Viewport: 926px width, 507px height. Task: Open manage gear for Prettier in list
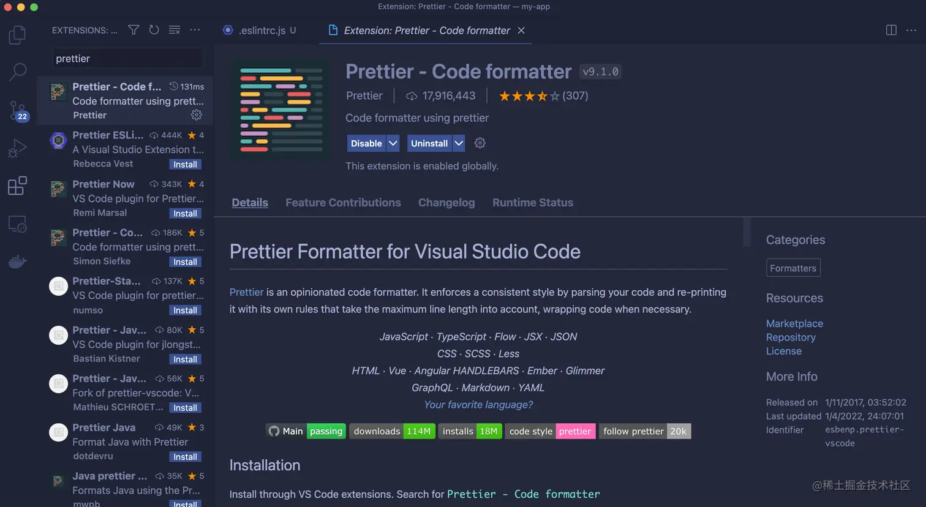click(197, 115)
